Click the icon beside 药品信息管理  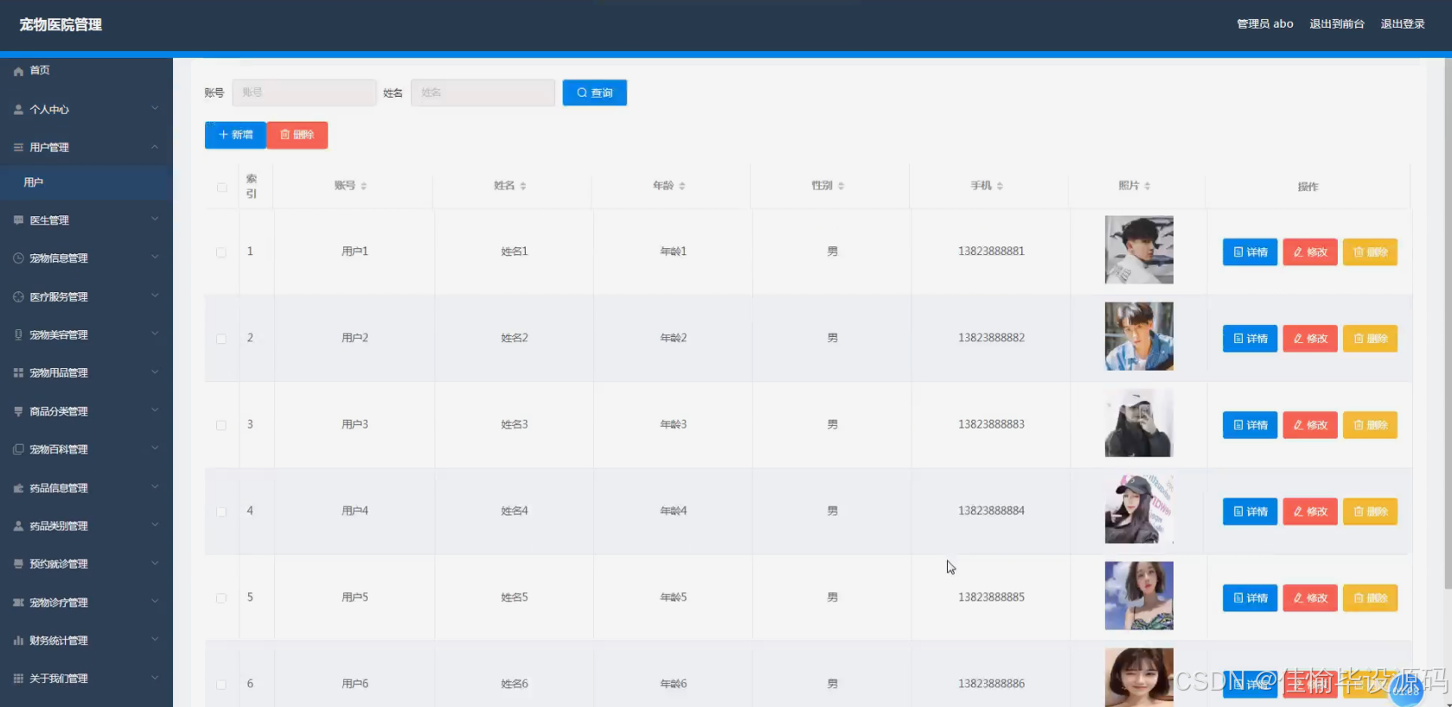click(x=18, y=488)
